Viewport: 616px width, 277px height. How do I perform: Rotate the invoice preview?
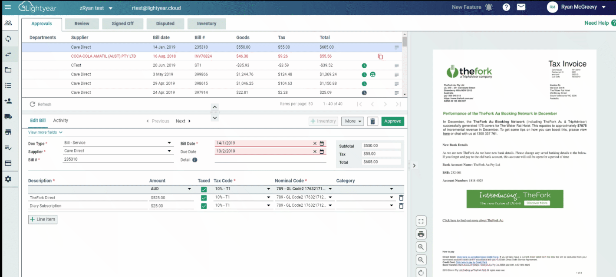(x=421, y=273)
